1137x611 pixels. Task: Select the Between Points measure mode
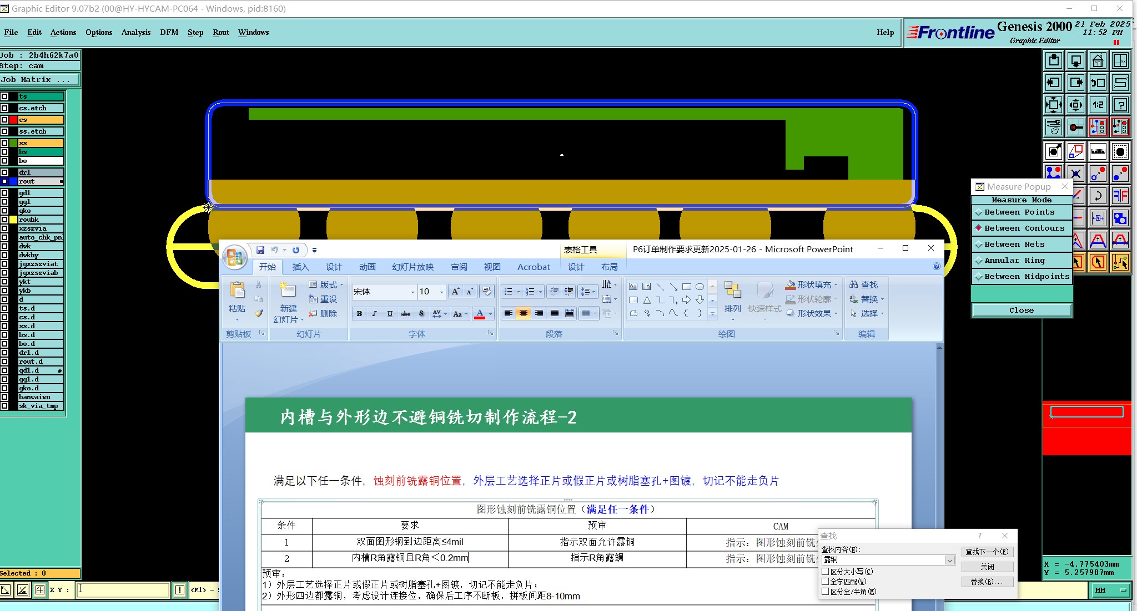pyautogui.click(x=1020, y=212)
